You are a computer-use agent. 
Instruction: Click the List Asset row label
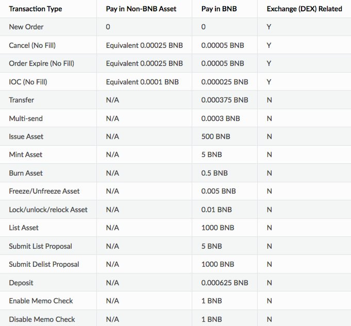click(24, 228)
